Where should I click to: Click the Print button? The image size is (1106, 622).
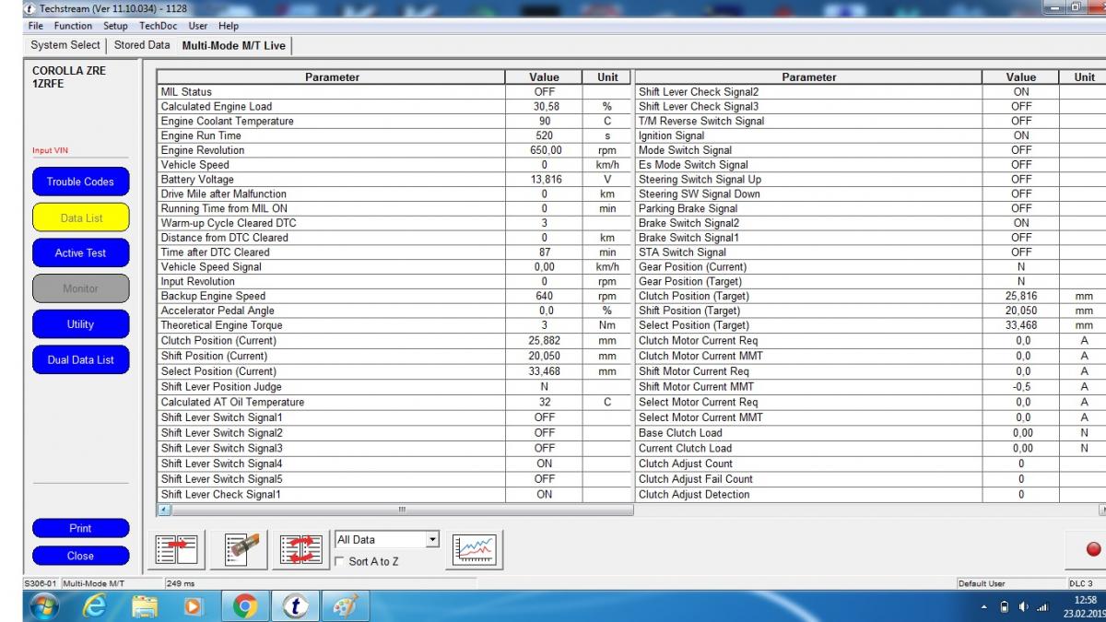point(80,528)
